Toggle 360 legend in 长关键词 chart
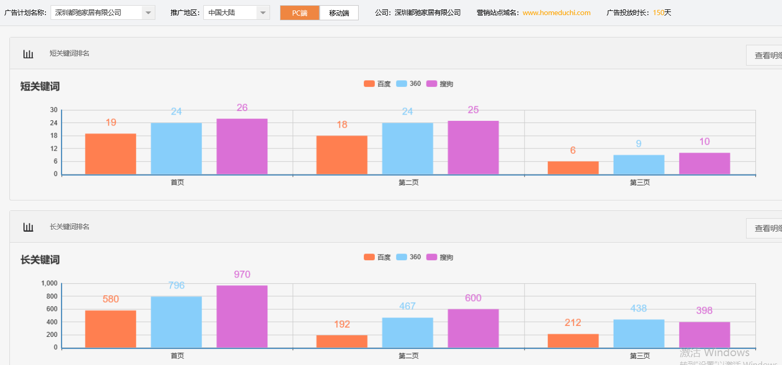The width and height of the screenshot is (782, 365). tap(409, 257)
